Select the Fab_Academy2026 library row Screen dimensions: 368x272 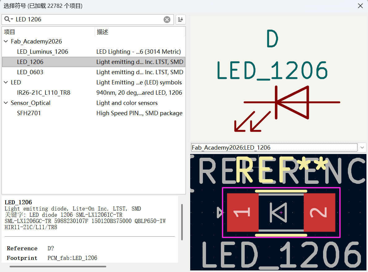click(94, 41)
